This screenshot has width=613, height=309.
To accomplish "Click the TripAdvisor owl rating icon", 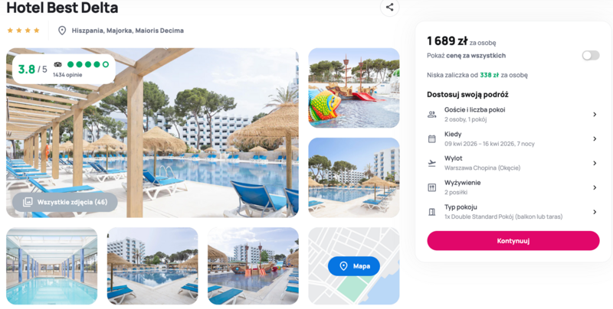I will 58,64.
